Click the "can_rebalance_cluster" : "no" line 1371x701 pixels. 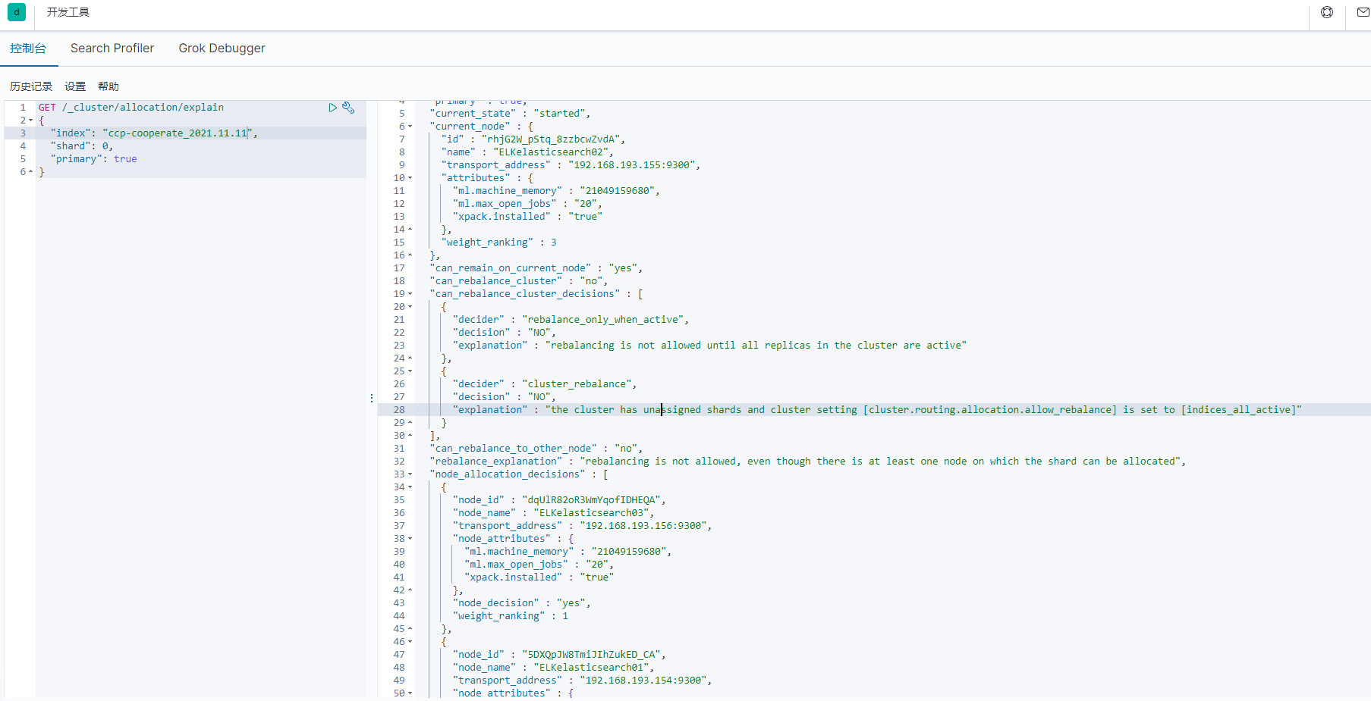coord(519,281)
